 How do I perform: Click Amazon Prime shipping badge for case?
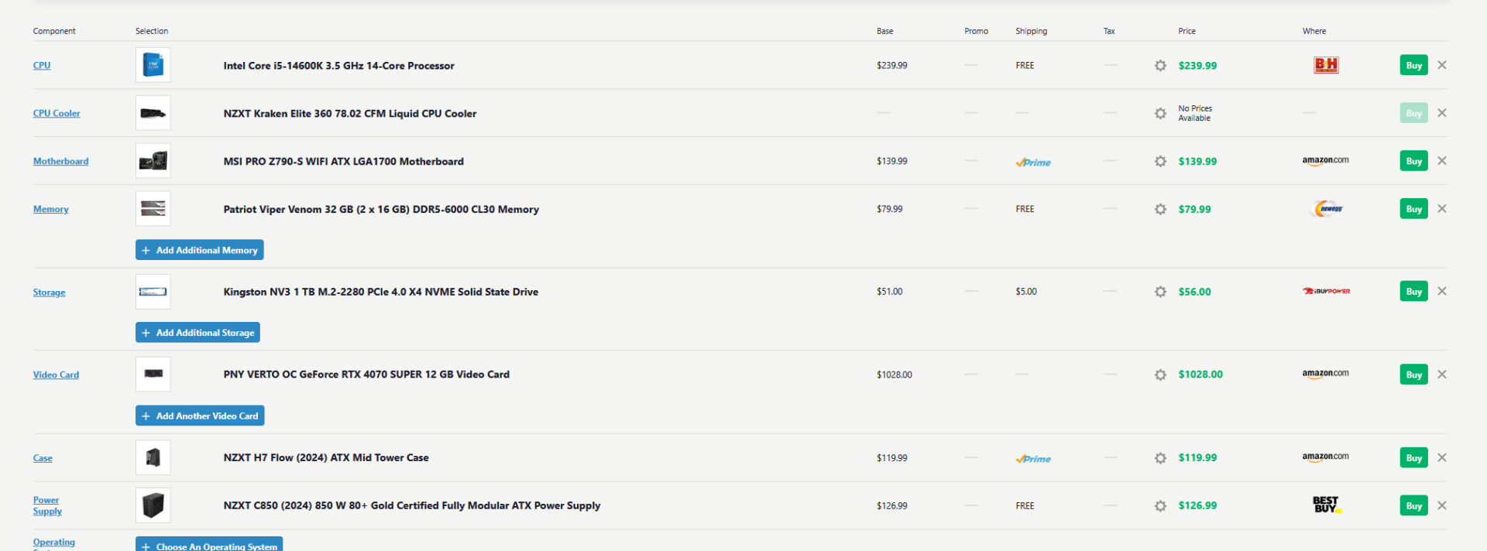pos(1033,458)
